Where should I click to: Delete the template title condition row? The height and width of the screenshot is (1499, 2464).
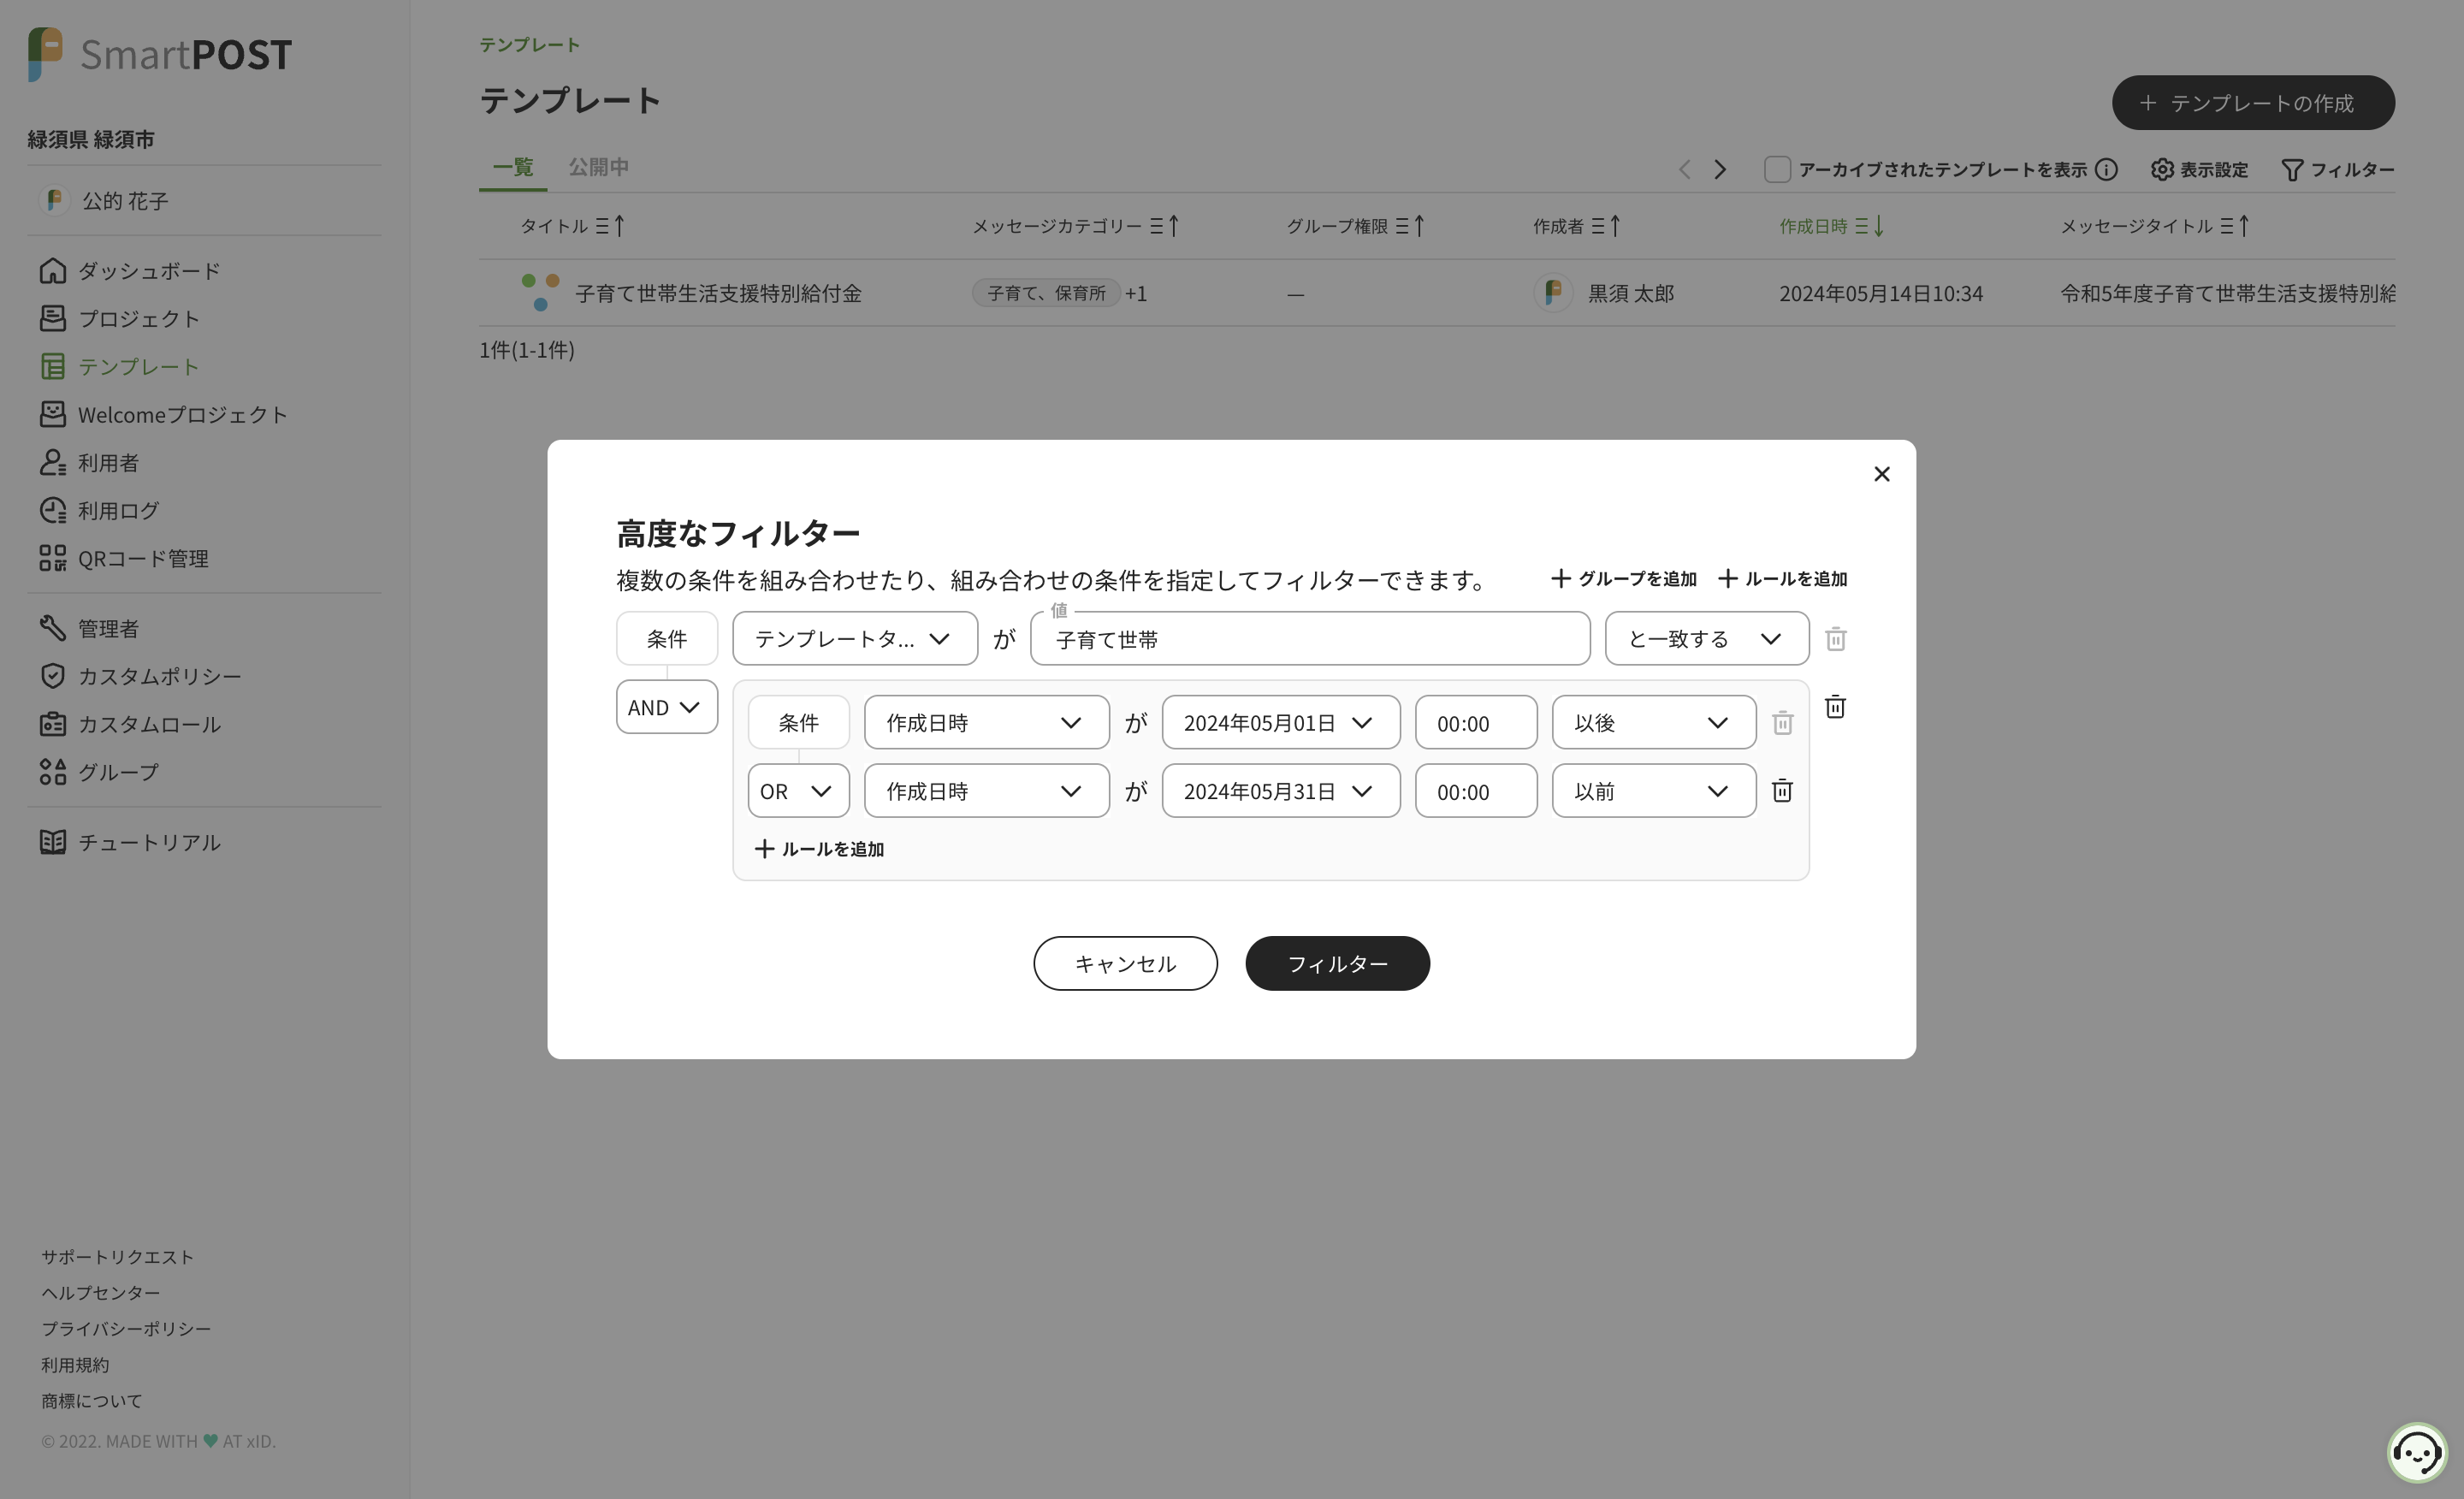pos(1835,638)
